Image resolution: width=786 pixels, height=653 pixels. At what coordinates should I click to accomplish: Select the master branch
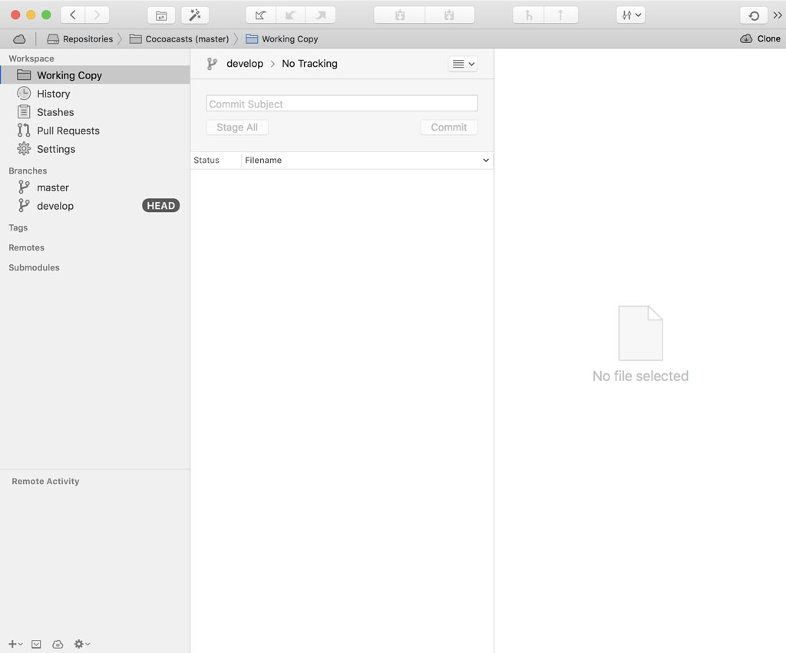coord(52,187)
